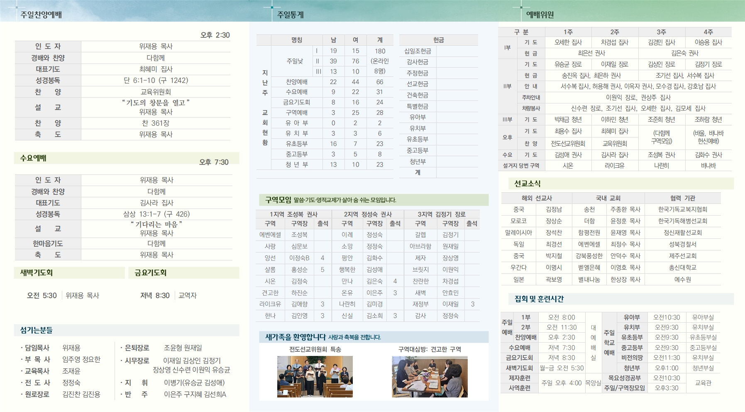The image size is (745, 412).
Task: Click the 김은숙 권사 offering cell
Action: pyautogui.click(x=685, y=53)
